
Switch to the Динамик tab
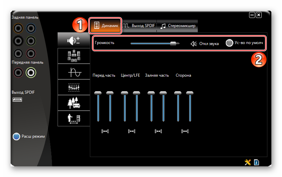click(106, 26)
